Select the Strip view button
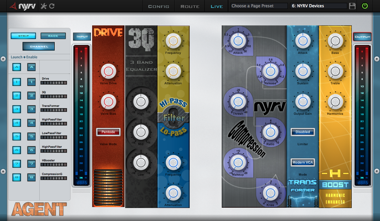Image resolution: width=380 pixels, height=221 pixels. [x=24, y=36]
